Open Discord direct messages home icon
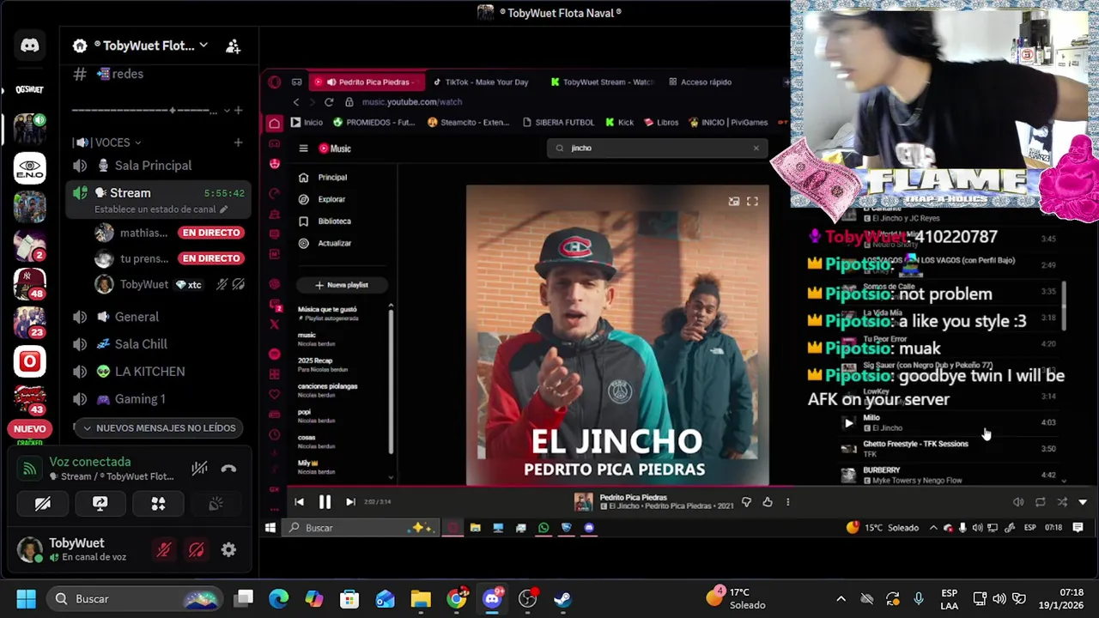Image resolution: width=1099 pixels, height=618 pixels. click(x=30, y=45)
